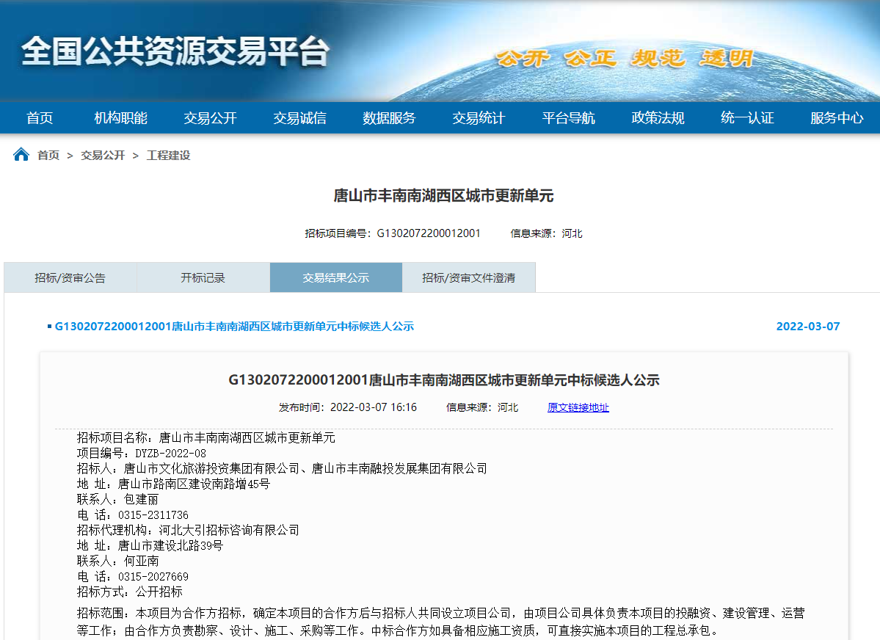Click 工程建设 breadcrumb link
The height and width of the screenshot is (640, 880).
coord(168,156)
